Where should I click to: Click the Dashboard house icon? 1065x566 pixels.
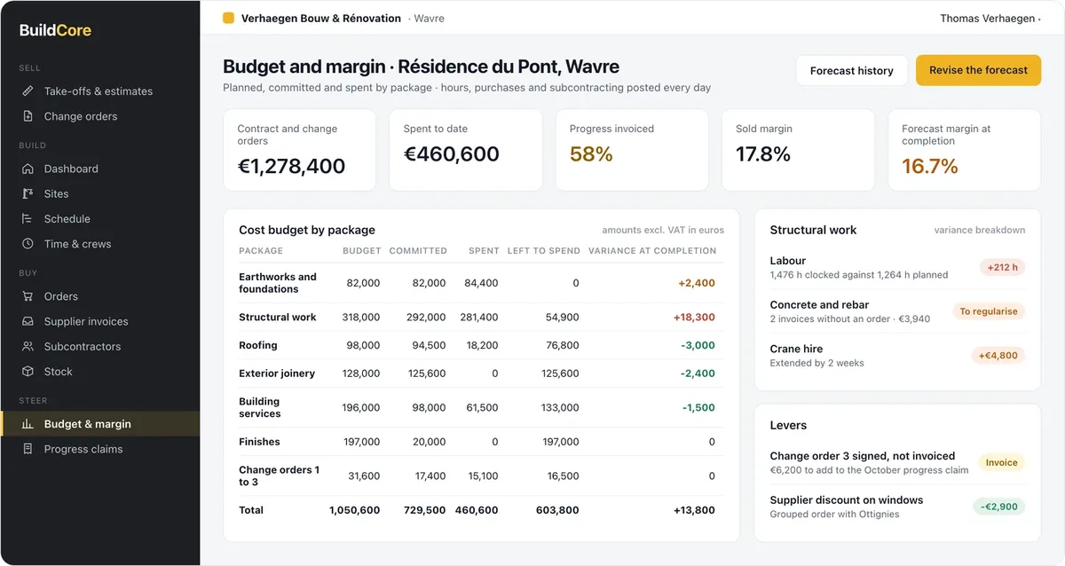28,169
